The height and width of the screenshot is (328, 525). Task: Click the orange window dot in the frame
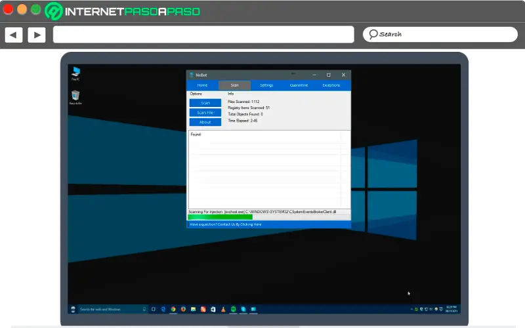click(22, 9)
